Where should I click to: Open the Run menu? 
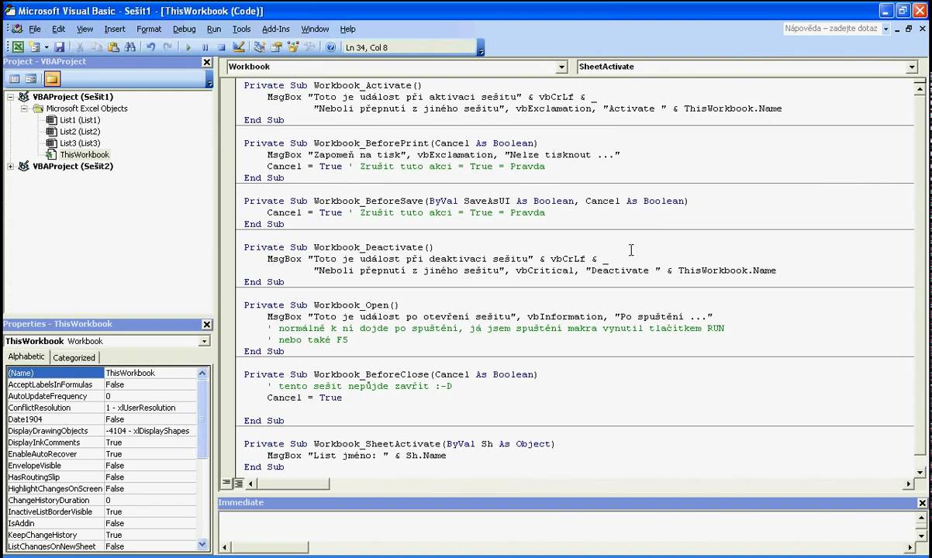[x=214, y=29]
